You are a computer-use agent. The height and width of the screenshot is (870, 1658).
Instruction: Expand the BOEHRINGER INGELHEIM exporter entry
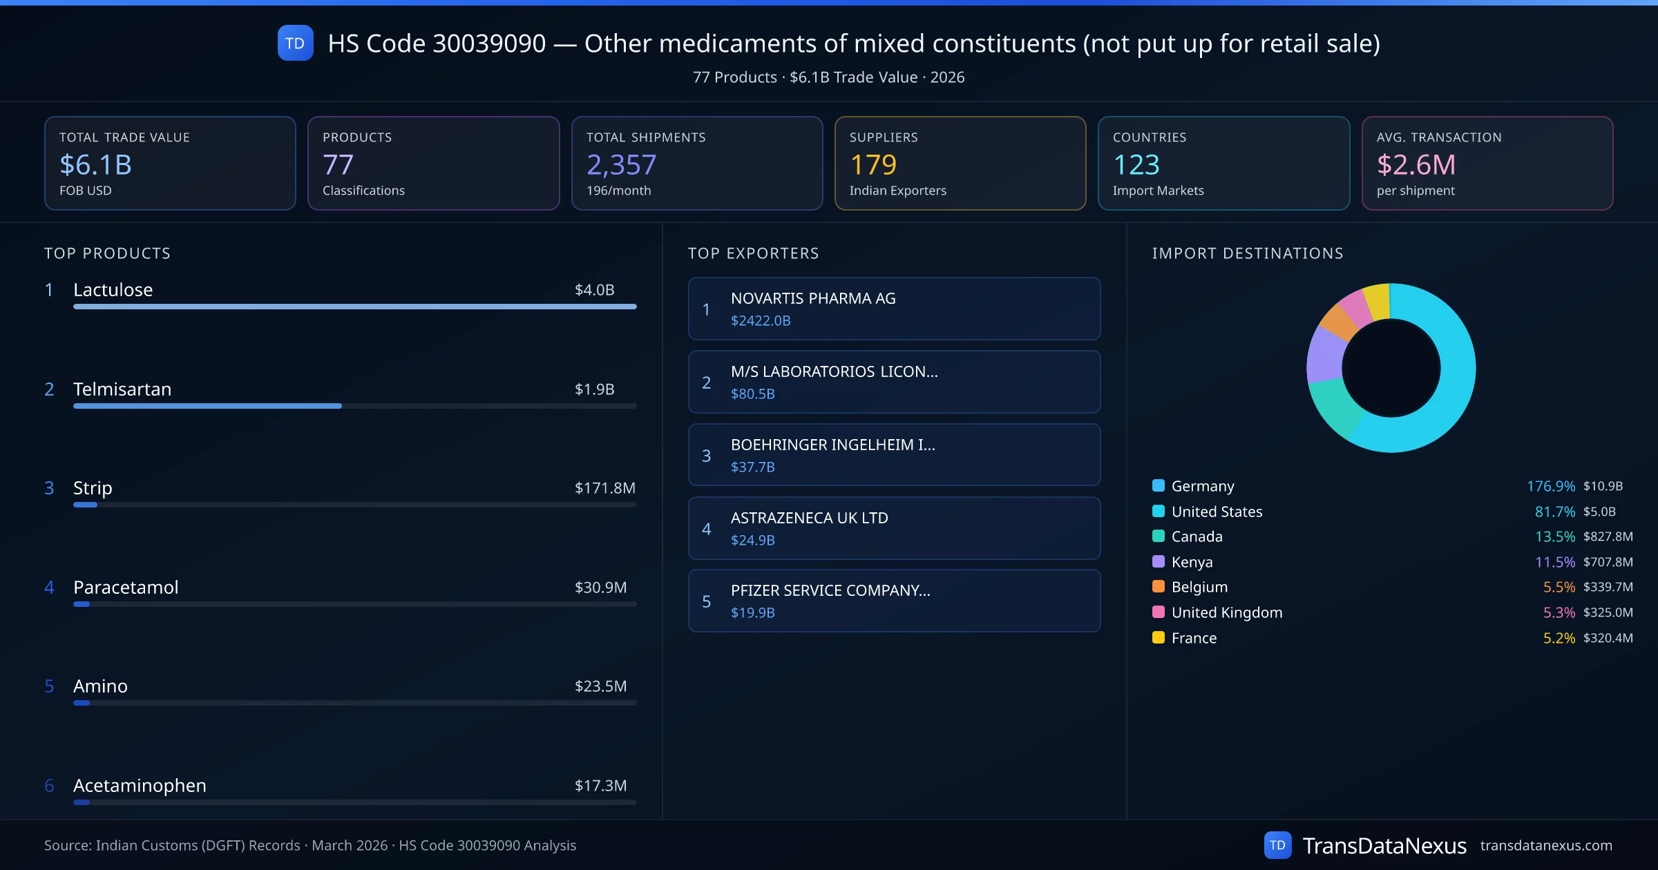pyautogui.click(x=894, y=454)
